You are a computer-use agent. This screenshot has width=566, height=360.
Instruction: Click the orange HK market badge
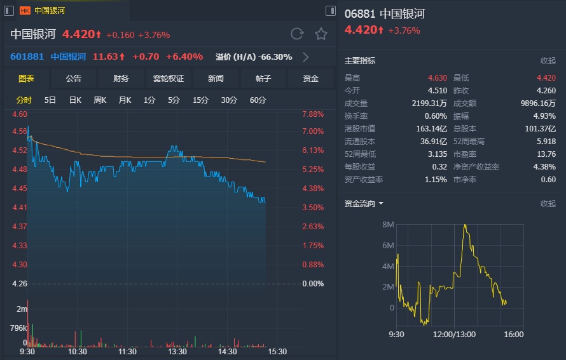click(25, 11)
